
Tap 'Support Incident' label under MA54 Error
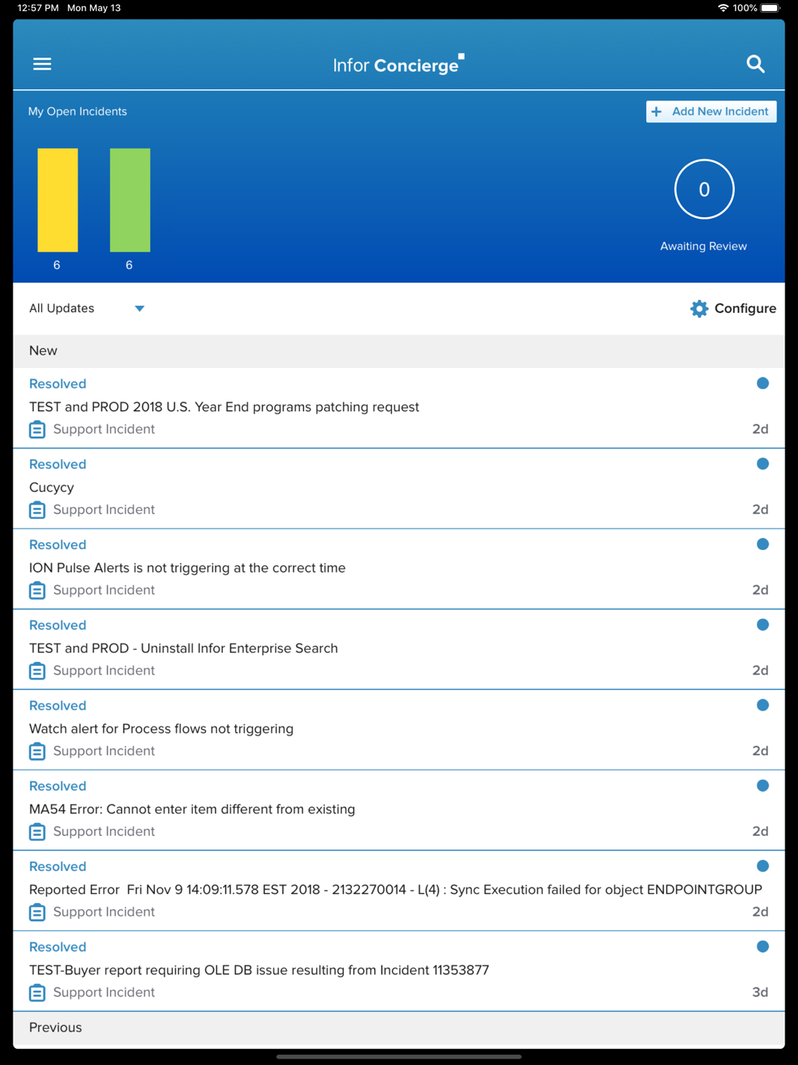coord(105,832)
